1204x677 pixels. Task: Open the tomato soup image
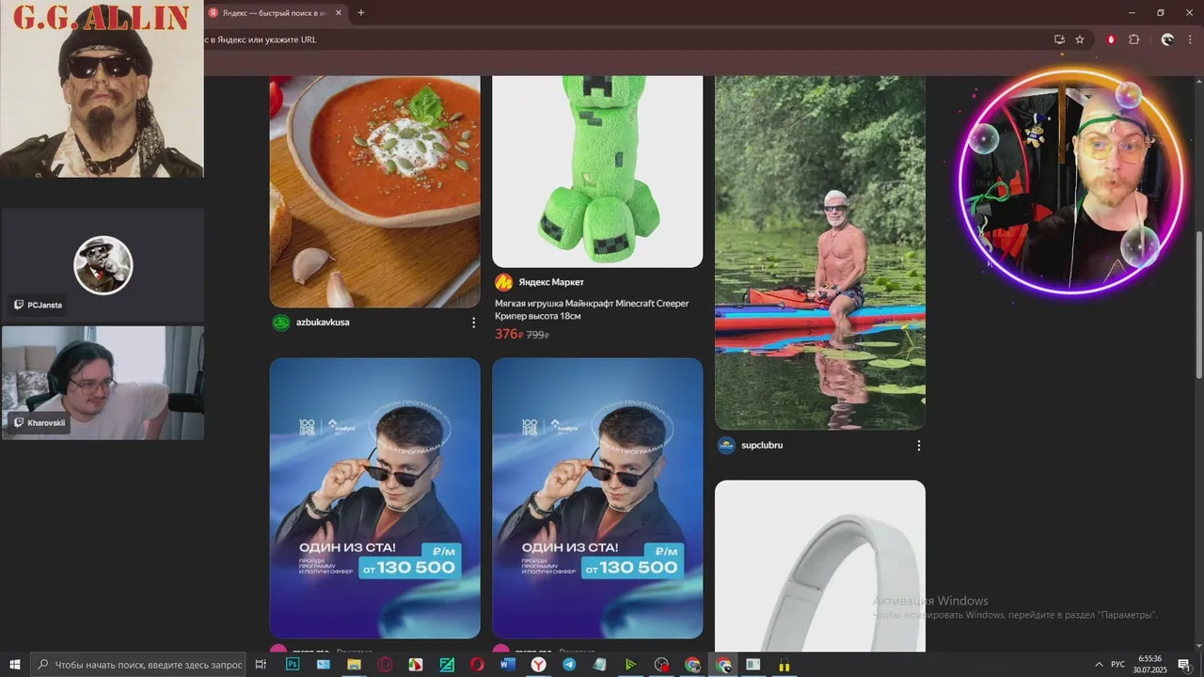click(374, 192)
